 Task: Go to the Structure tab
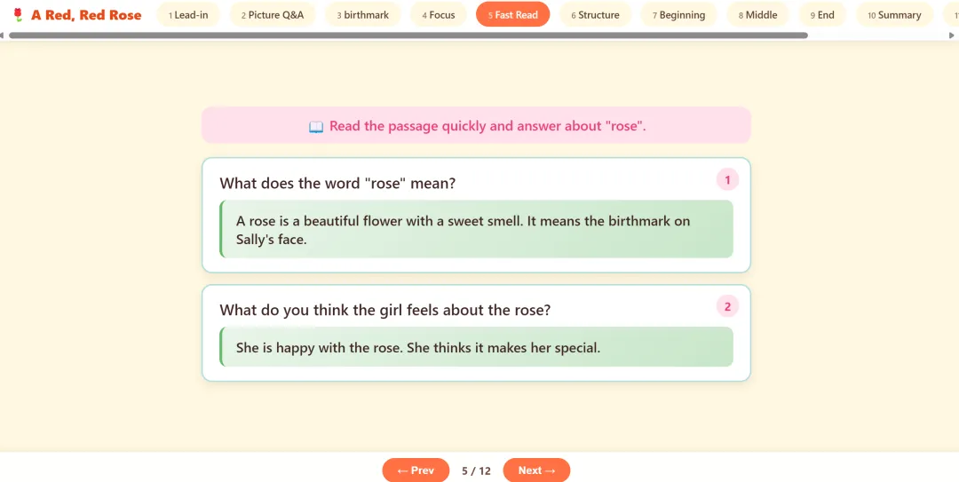pos(595,15)
